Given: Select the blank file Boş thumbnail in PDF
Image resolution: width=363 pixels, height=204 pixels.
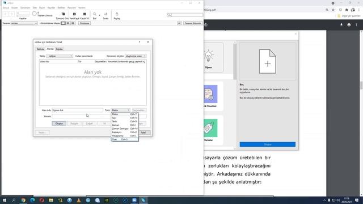Looking at the screenshot, I should 267,62.
